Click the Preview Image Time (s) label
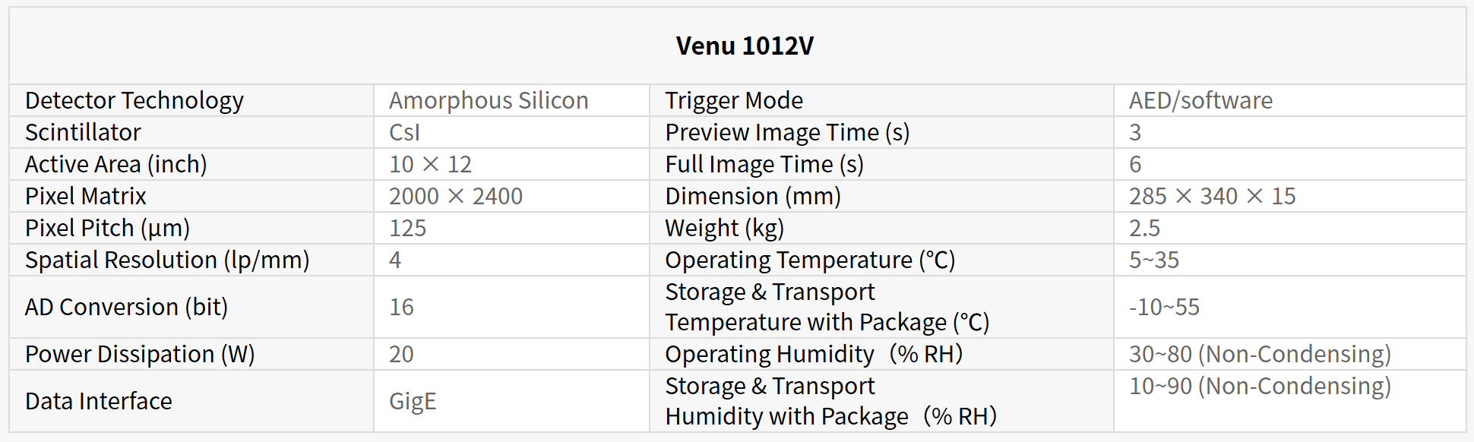Image resolution: width=1474 pixels, height=442 pixels. pos(787,133)
